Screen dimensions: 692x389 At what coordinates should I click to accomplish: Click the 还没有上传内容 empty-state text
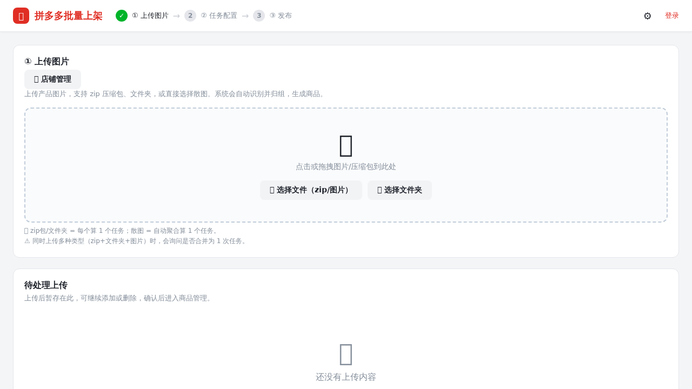(346, 377)
